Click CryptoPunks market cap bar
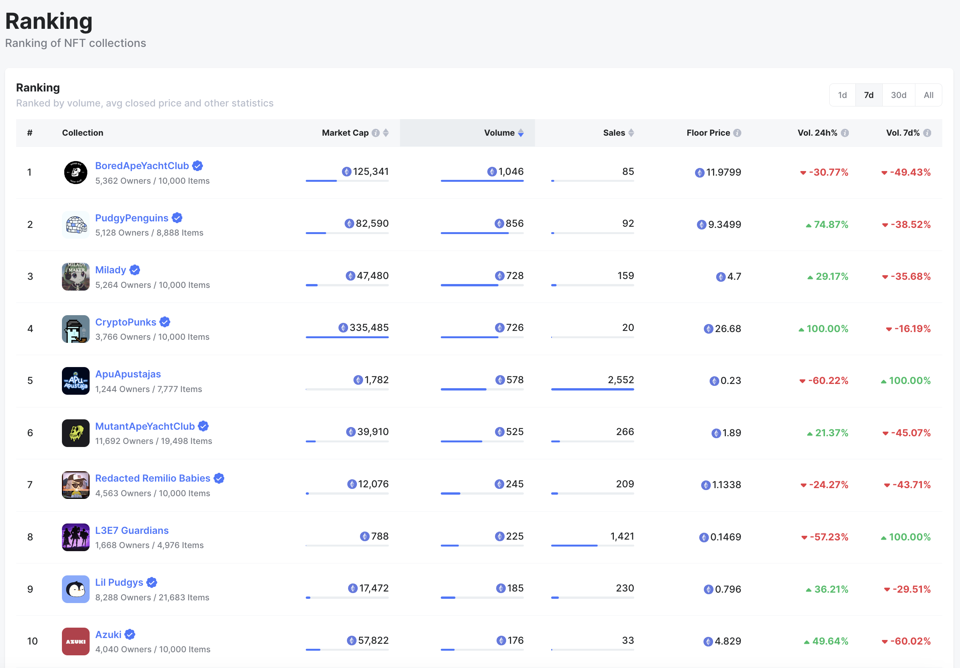960x668 pixels. tap(347, 337)
